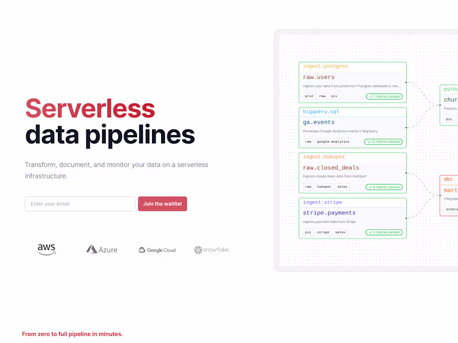The width and height of the screenshot is (458, 343).
Task: Click the Join the waitlist button
Action: click(x=162, y=204)
